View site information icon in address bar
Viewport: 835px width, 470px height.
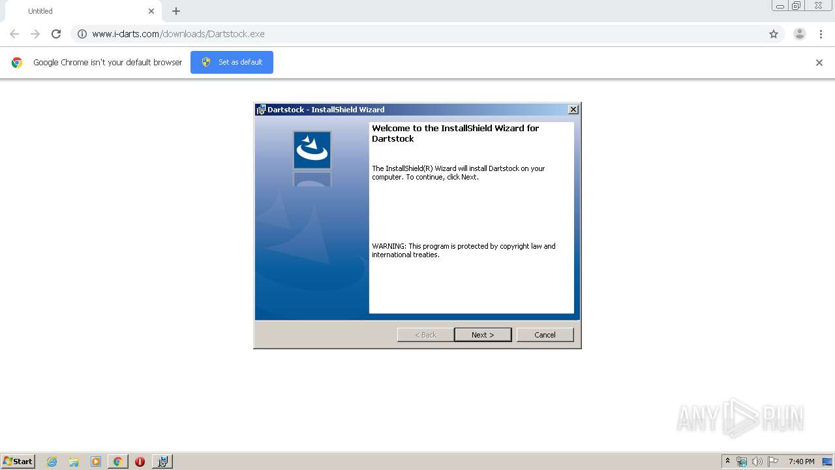point(82,34)
